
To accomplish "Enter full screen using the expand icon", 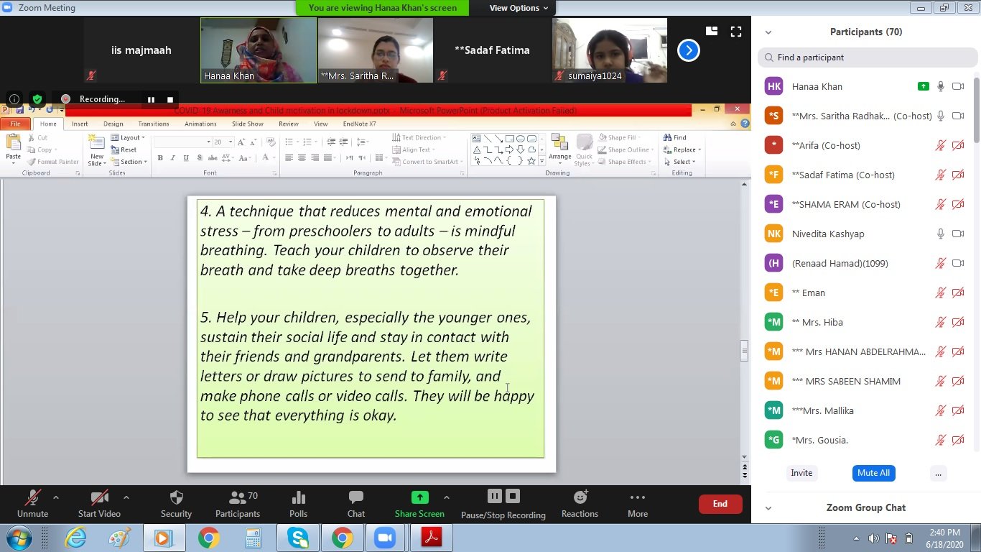I will 736,31.
